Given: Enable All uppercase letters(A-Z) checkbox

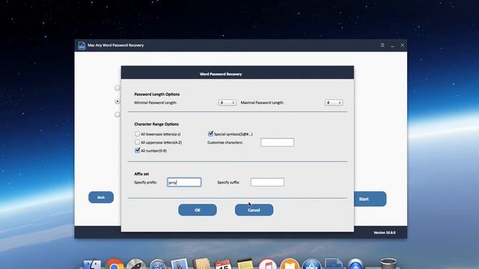Looking at the screenshot, I should tap(137, 142).
